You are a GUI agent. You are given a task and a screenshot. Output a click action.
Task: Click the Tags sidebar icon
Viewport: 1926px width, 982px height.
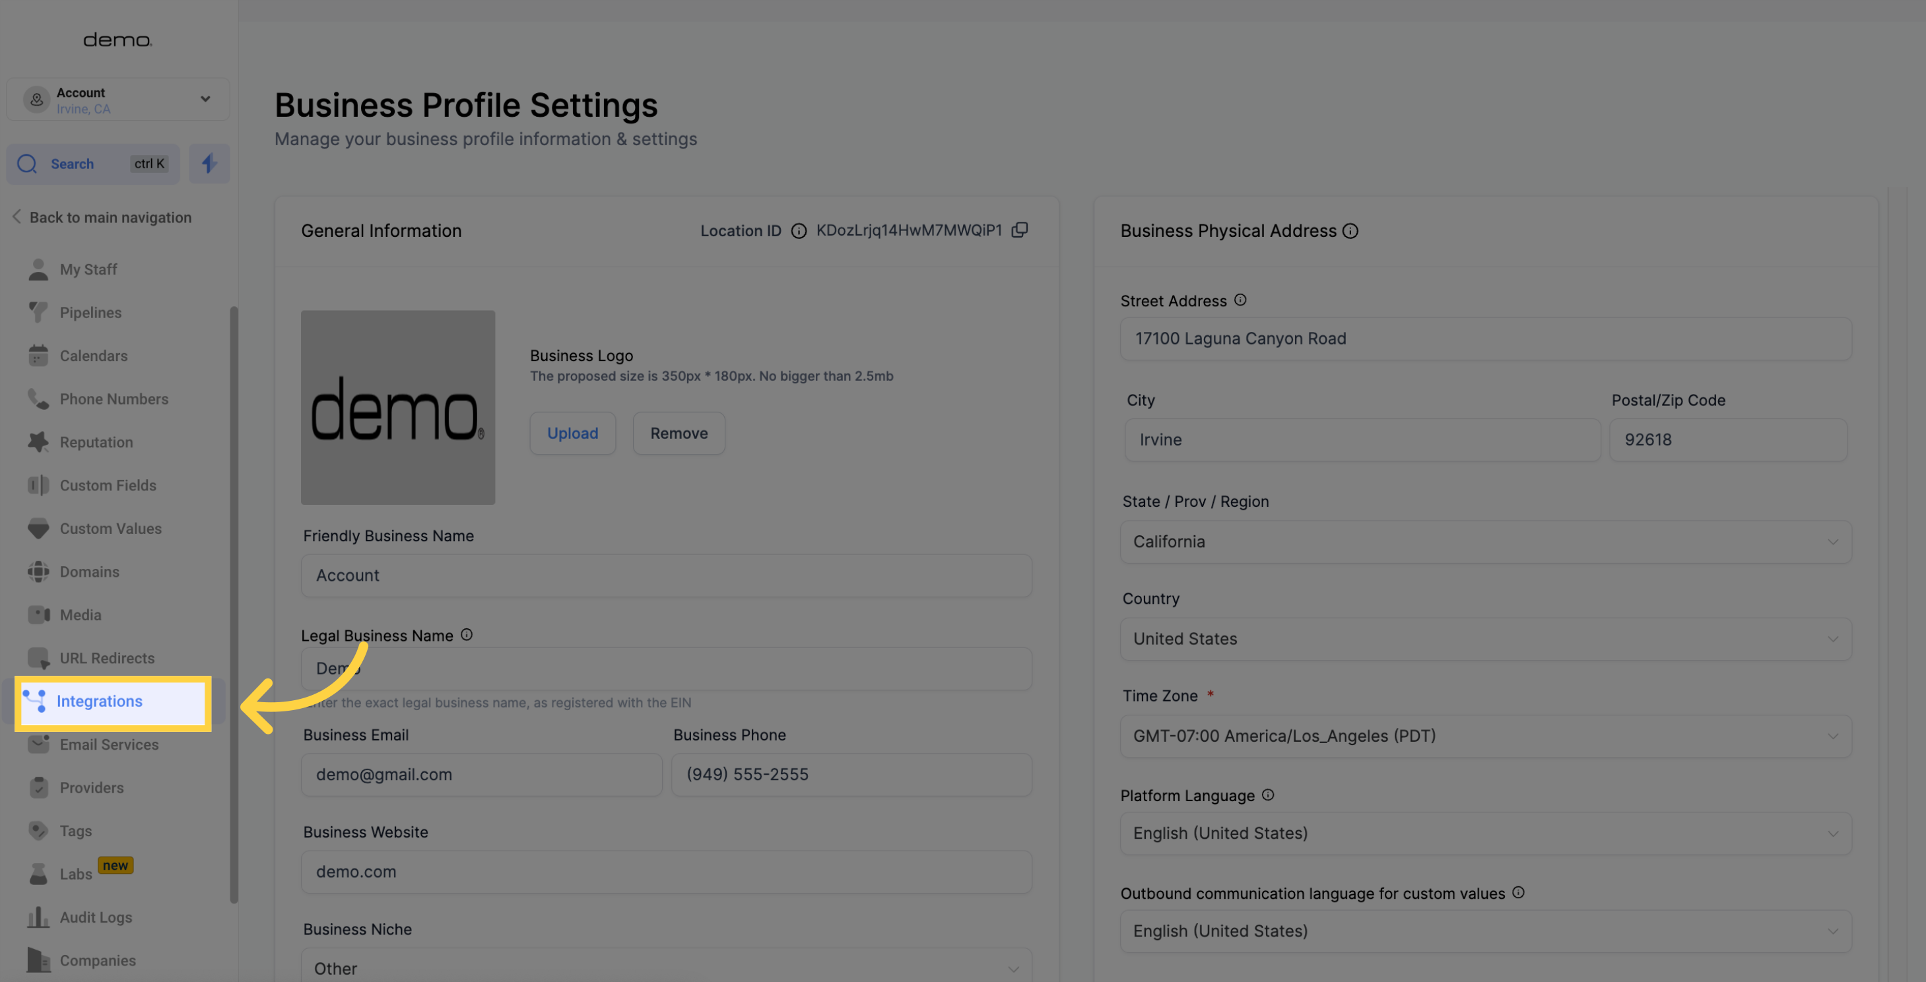click(x=39, y=829)
